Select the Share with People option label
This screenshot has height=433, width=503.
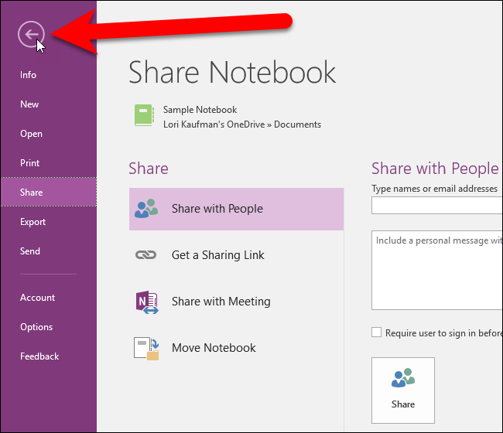217,209
